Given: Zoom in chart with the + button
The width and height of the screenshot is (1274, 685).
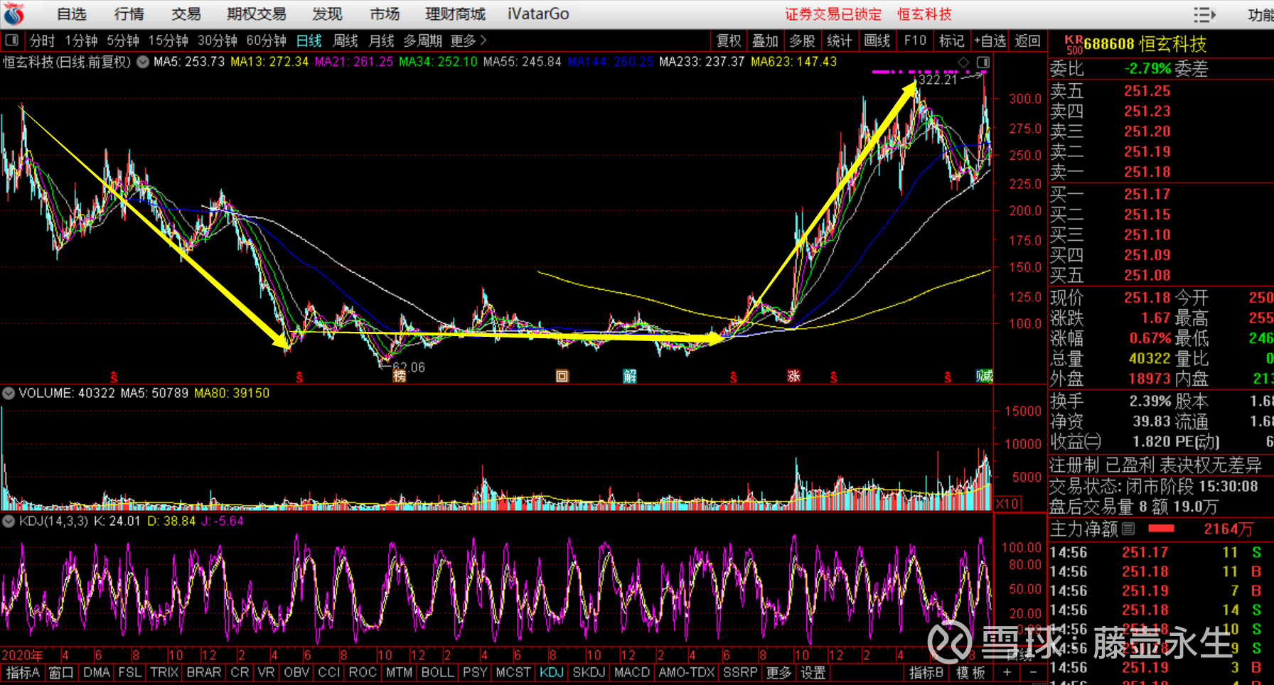Looking at the screenshot, I should [x=1007, y=672].
